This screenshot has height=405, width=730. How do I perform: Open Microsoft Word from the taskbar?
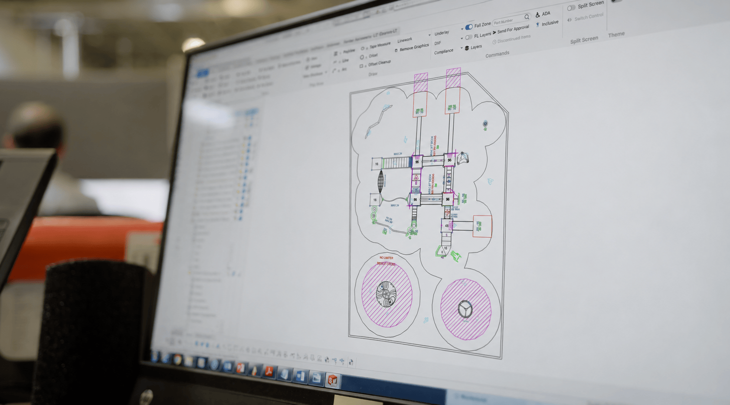click(300, 376)
